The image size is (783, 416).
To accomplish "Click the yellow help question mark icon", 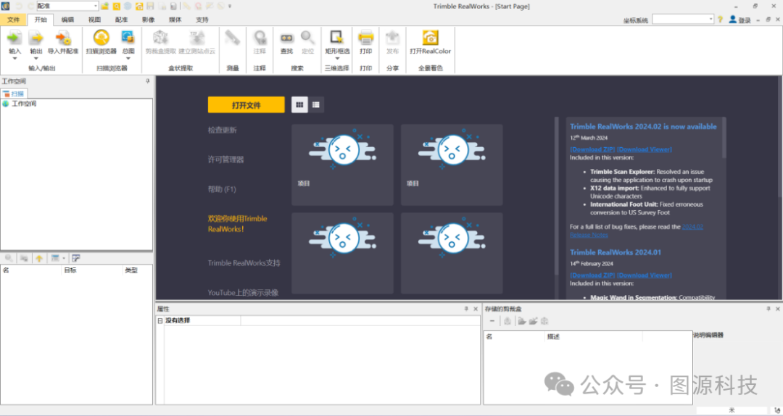I will coord(720,20).
